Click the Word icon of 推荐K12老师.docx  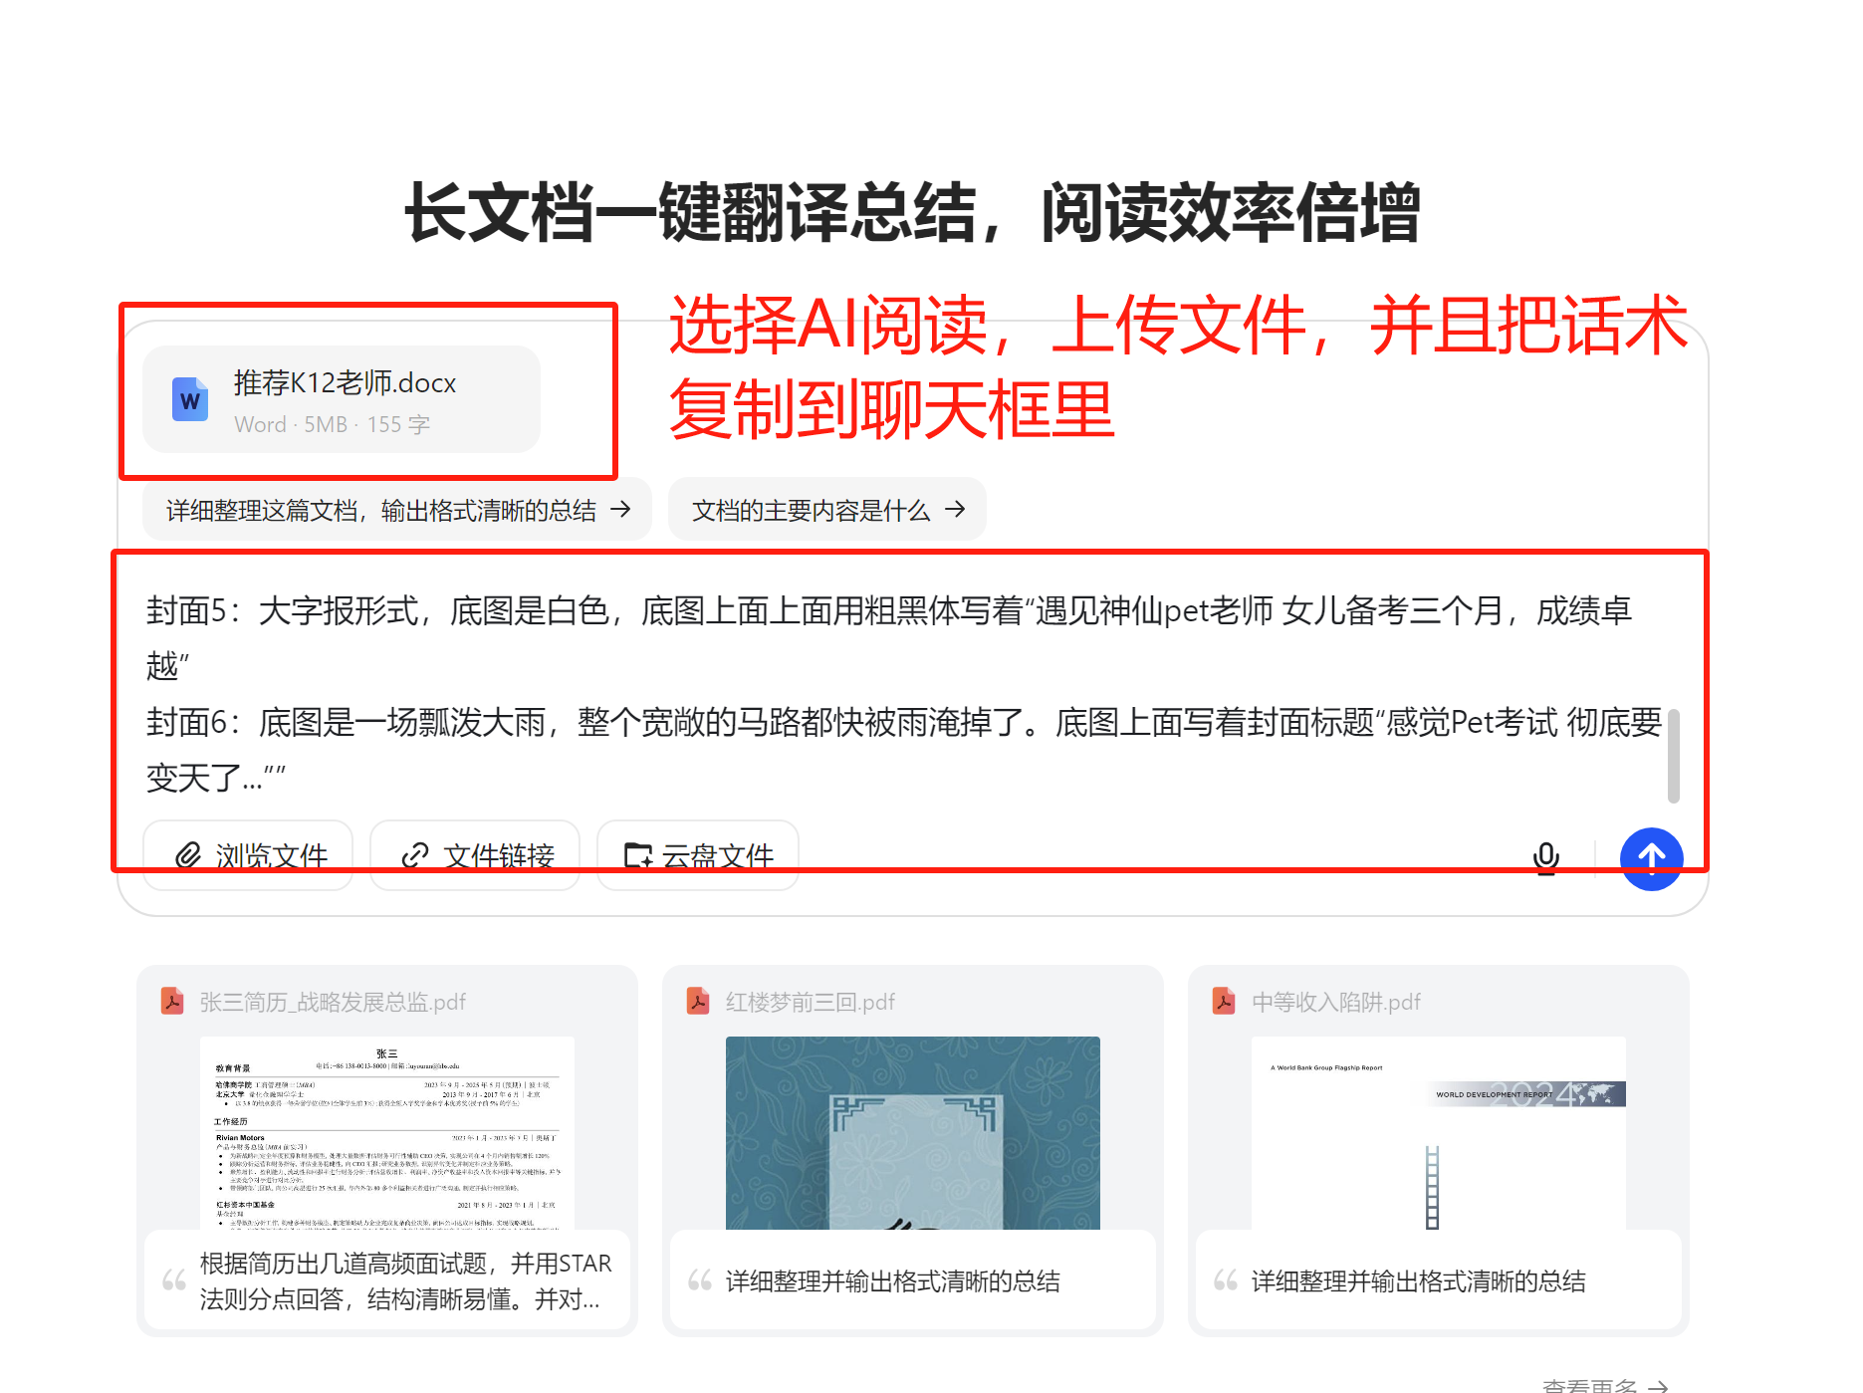point(190,400)
